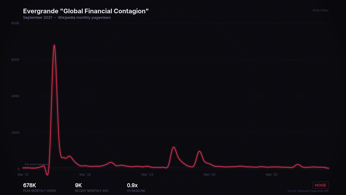Open the lindy.news homepage link
The image size is (346, 195).
tap(320, 10)
